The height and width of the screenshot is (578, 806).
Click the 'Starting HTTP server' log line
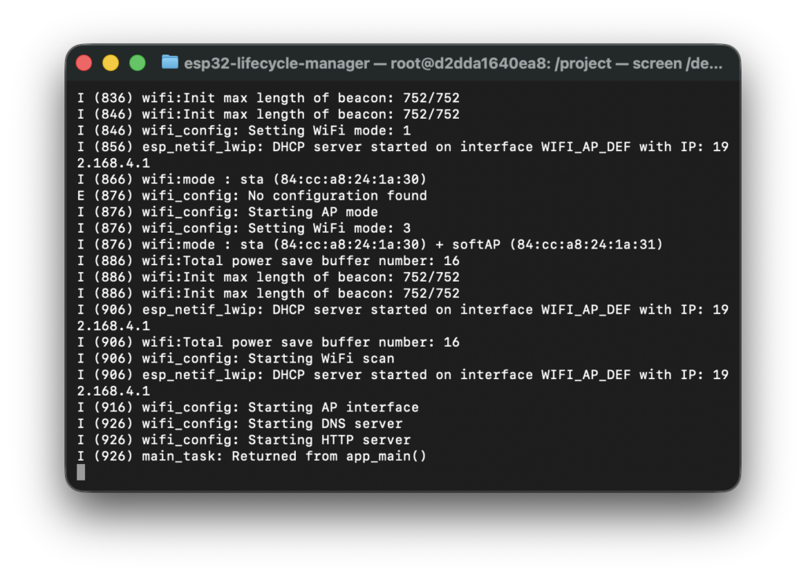[244, 440]
